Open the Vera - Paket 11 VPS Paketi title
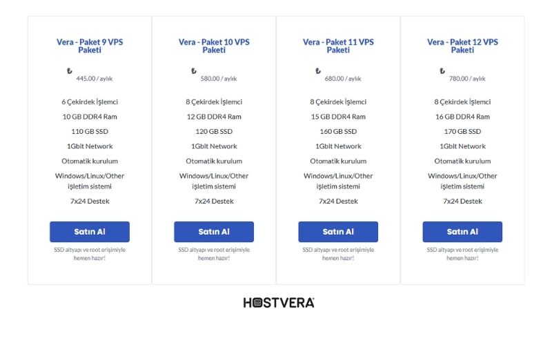The height and width of the screenshot is (345, 552). pyautogui.click(x=338, y=46)
